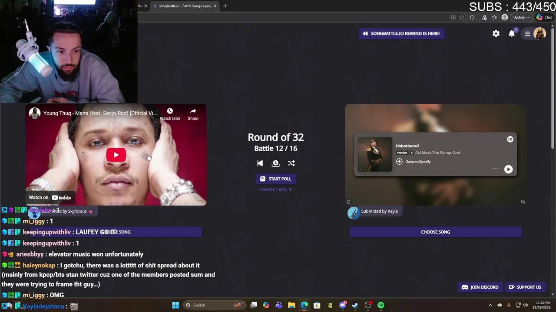Screen dimensions: 556x312
Task: Open Songbattle.io Rewind banner
Action: point(401,33)
